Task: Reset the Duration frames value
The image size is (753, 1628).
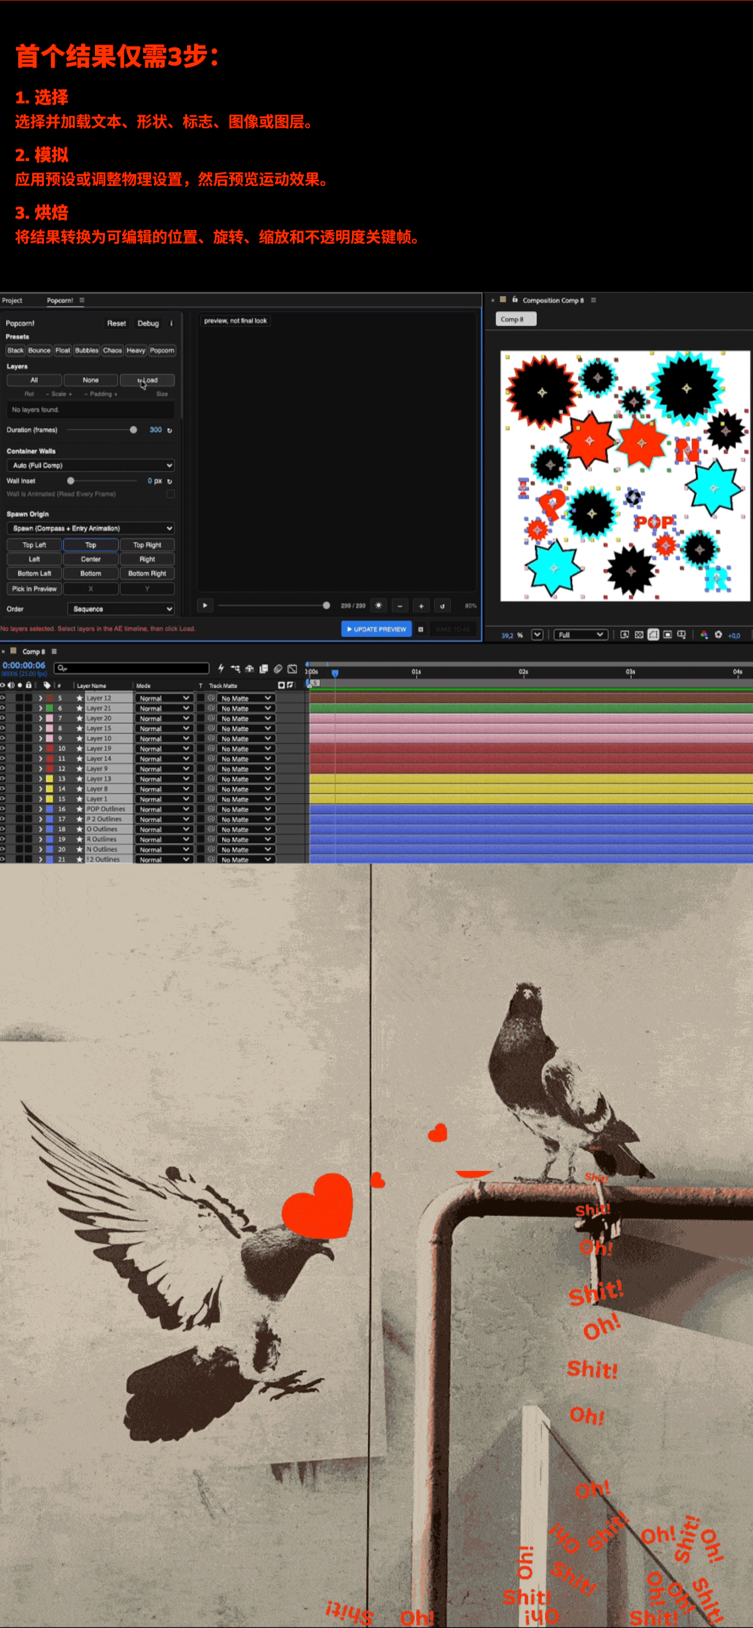Action: pos(169,430)
